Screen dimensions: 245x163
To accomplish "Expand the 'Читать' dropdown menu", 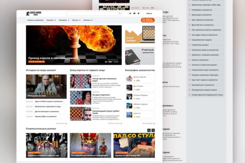I will pos(76,20).
